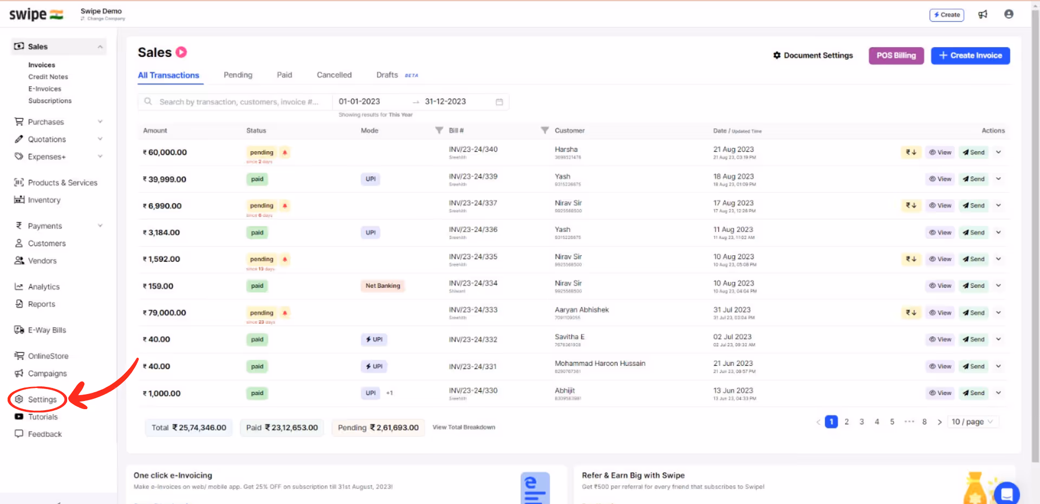Viewport: 1040px width, 504px height.
Task: Click the POS Billing button
Action: click(896, 55)
